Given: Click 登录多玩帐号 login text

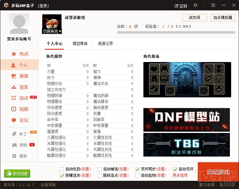Looking at the screenshot, I should [19, 39].
